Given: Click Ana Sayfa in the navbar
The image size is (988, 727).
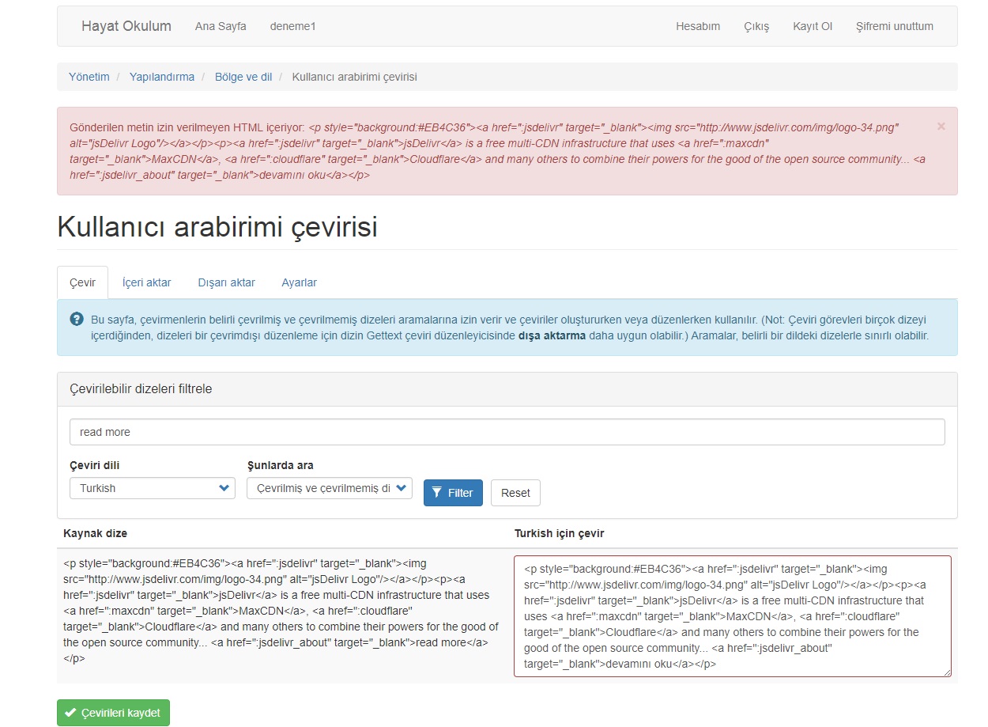Looking at the screenshot, I should [x=221, y=26].
